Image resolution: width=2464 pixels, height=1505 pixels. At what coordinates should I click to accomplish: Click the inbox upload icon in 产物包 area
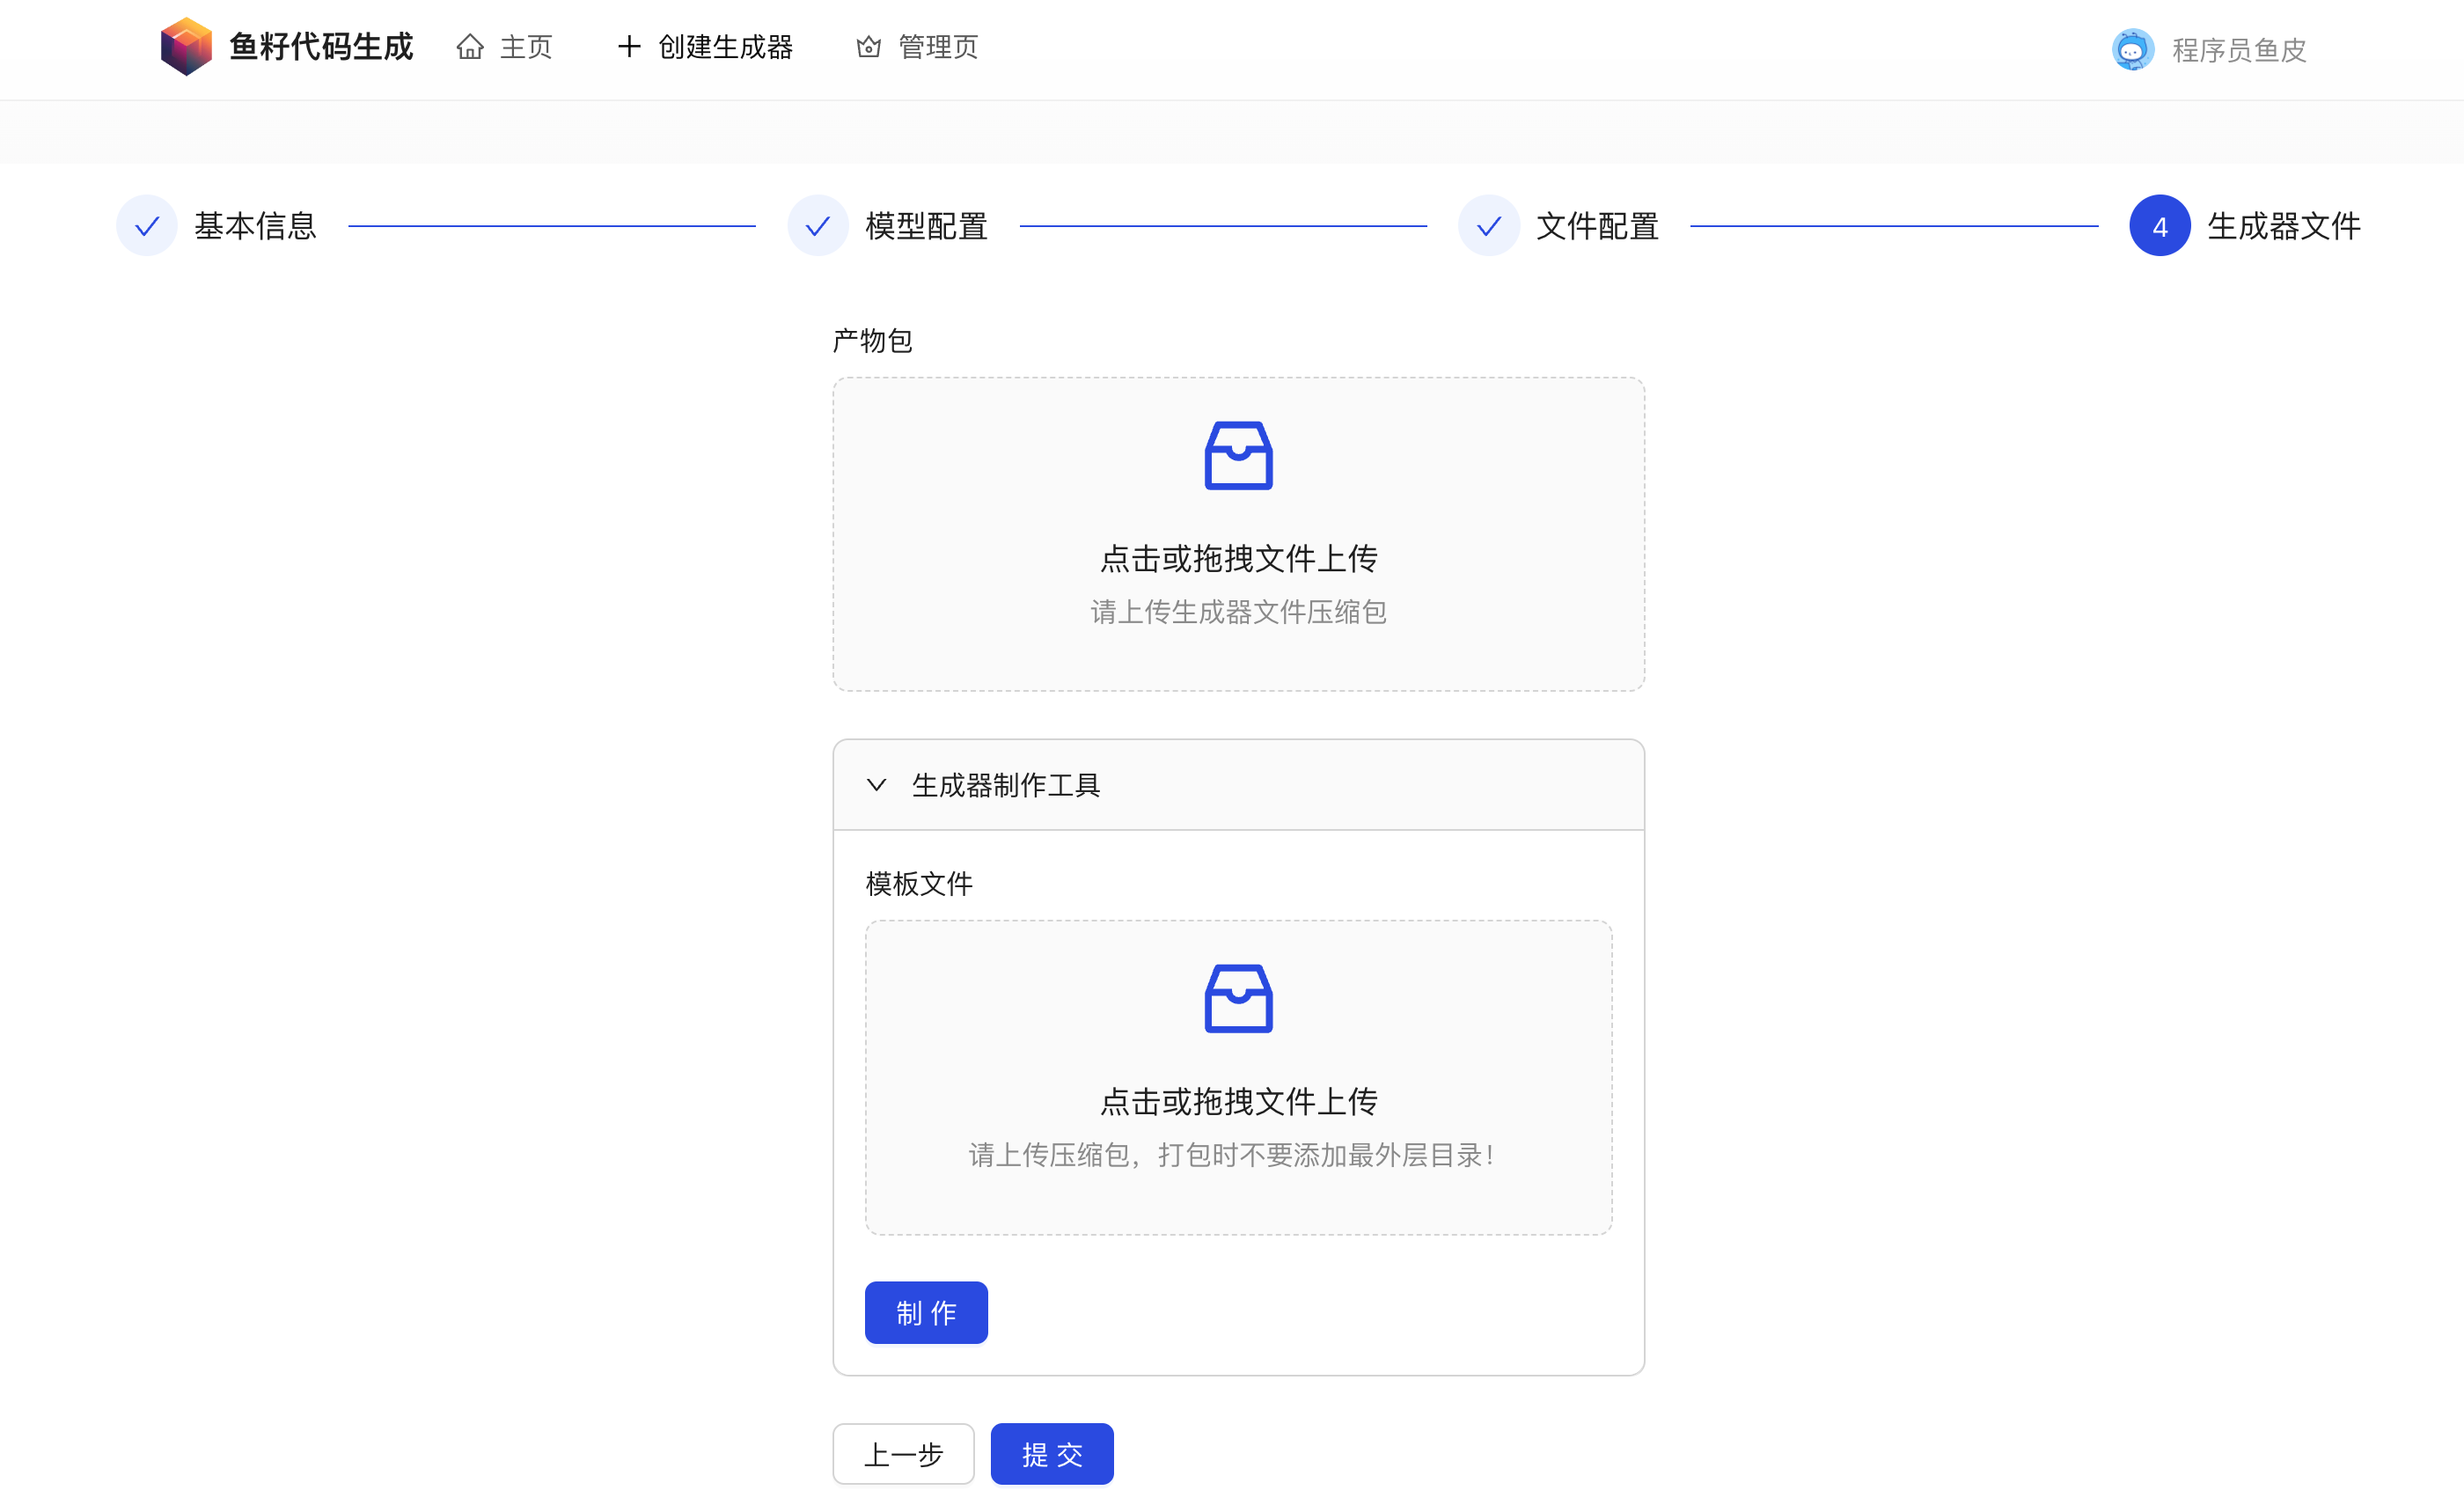click(x=1238, y=456)
